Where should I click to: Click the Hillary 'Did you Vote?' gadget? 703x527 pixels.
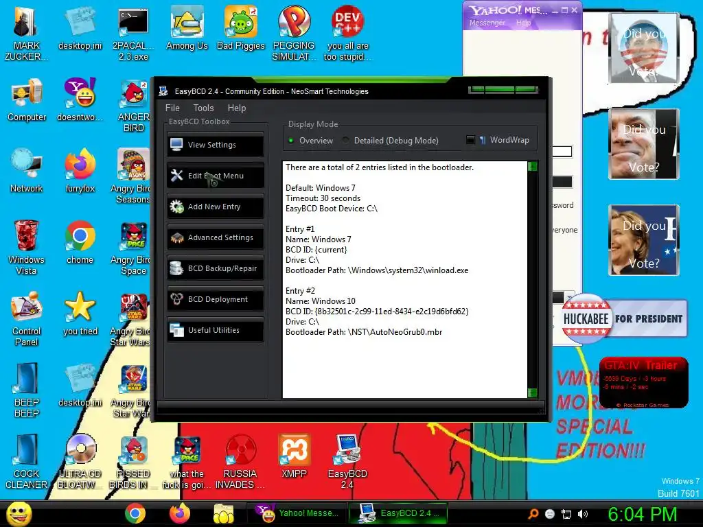[643, 240]
